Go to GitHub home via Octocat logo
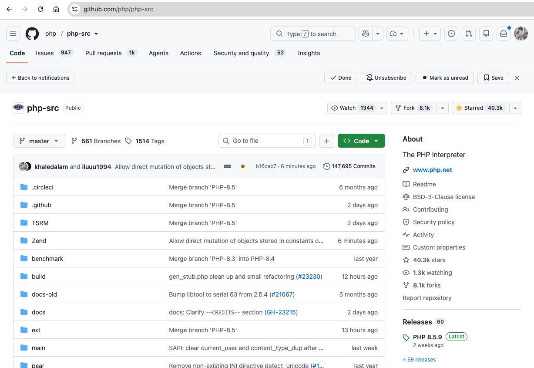Screen dimensions: 534x368 click(x=32, y=34)
